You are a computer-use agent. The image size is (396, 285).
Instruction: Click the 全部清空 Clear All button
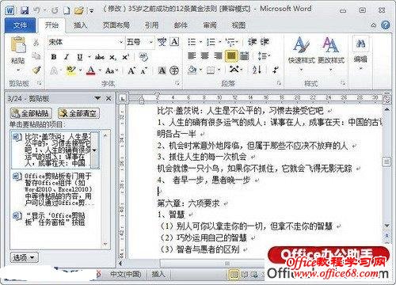(x=78, y=113)
